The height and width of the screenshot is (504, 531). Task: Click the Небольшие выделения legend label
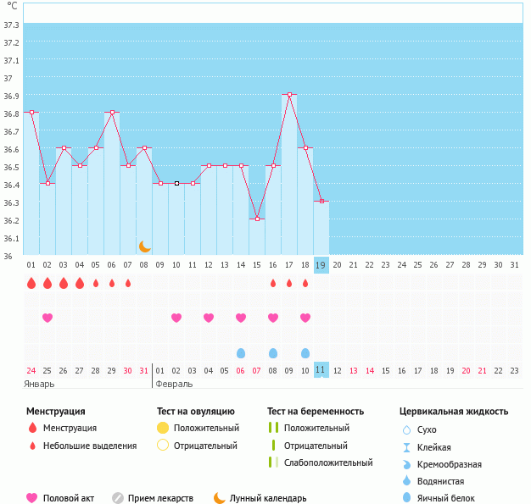89,446
